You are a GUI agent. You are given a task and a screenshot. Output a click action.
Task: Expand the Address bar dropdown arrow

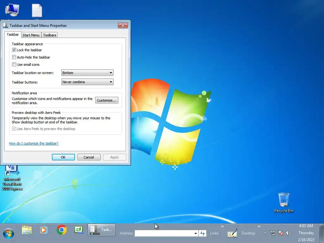(196, 233)
